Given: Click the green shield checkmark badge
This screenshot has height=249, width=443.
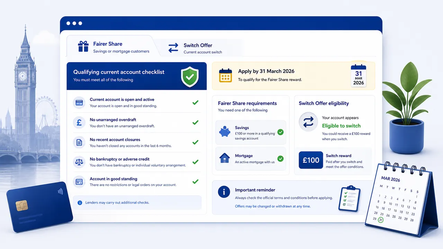Looking at the screenshot, I should [x=190, y=76].
